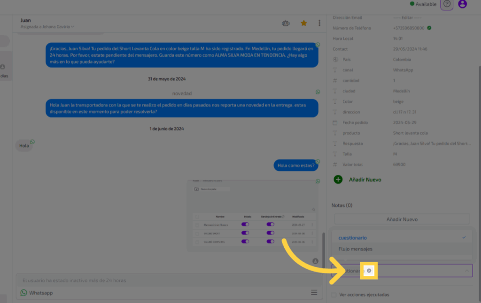
Task: Collapse the flow selection dropdown arrow
Action: point(467,271)
